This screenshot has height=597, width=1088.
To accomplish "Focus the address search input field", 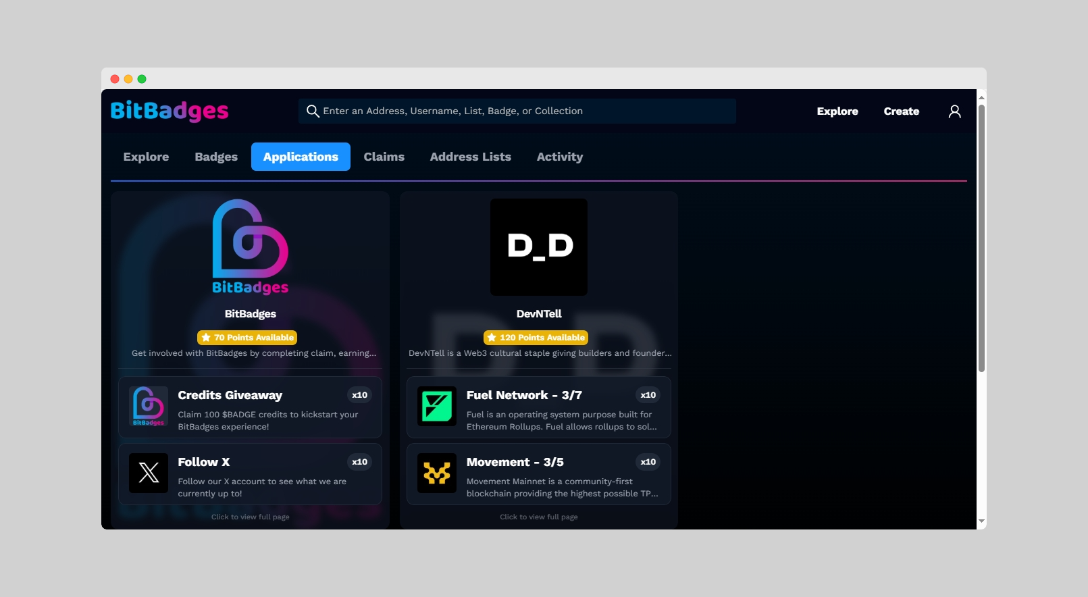I will point(517,111).
